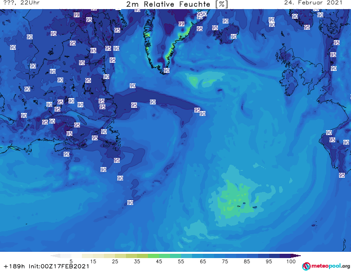This screenshot has width=351, height=271.
Task: Select the dark purple legend swatch left of 100
Action: click(285, 256)
